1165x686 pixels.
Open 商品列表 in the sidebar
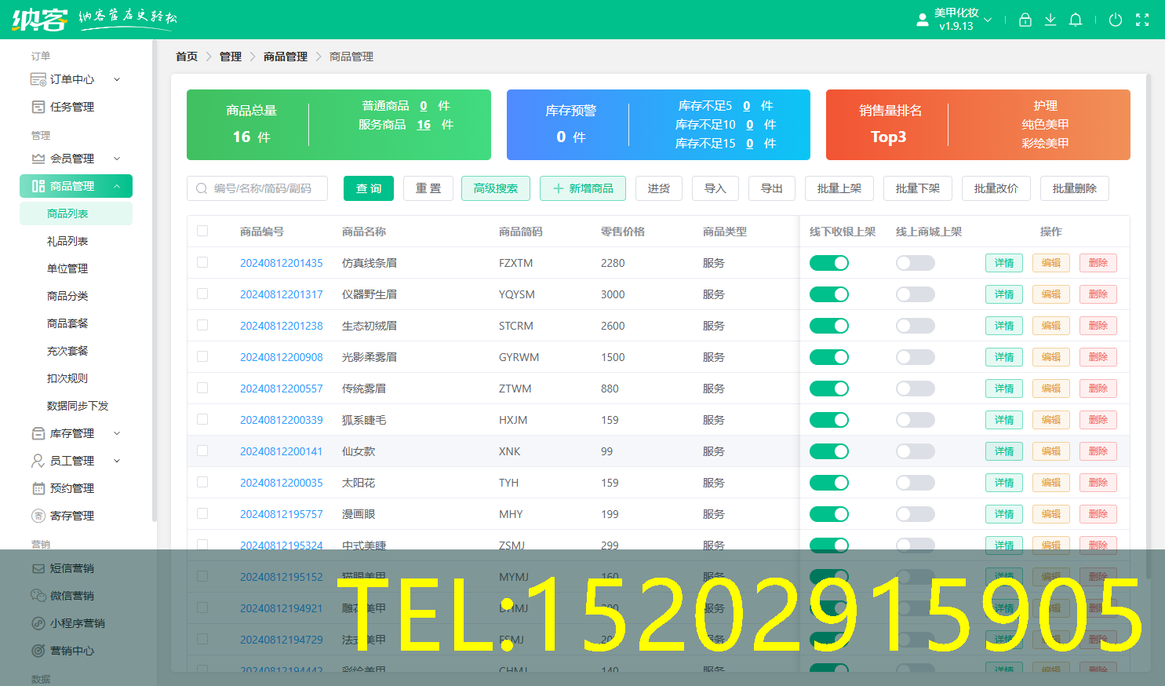[76, 213]
